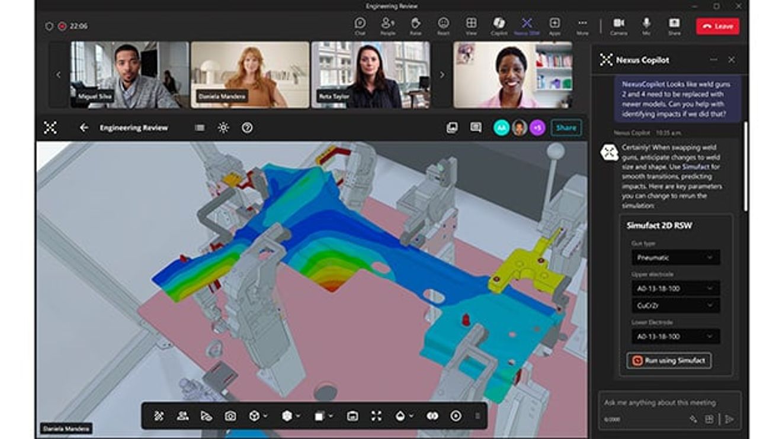
Task: Open the React emoji menu
Action: (x=443, y=25)
